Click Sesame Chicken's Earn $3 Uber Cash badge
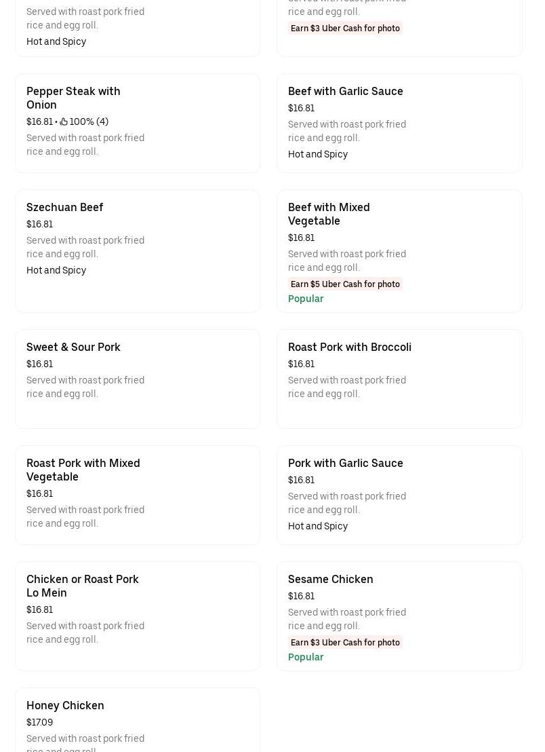Screen dimensions: 545x752 (x=345, y=643)
